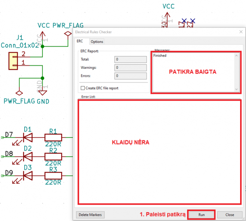Switch to the Options tab
This screenshot has width=246, height=221.
tap(97, 42)
